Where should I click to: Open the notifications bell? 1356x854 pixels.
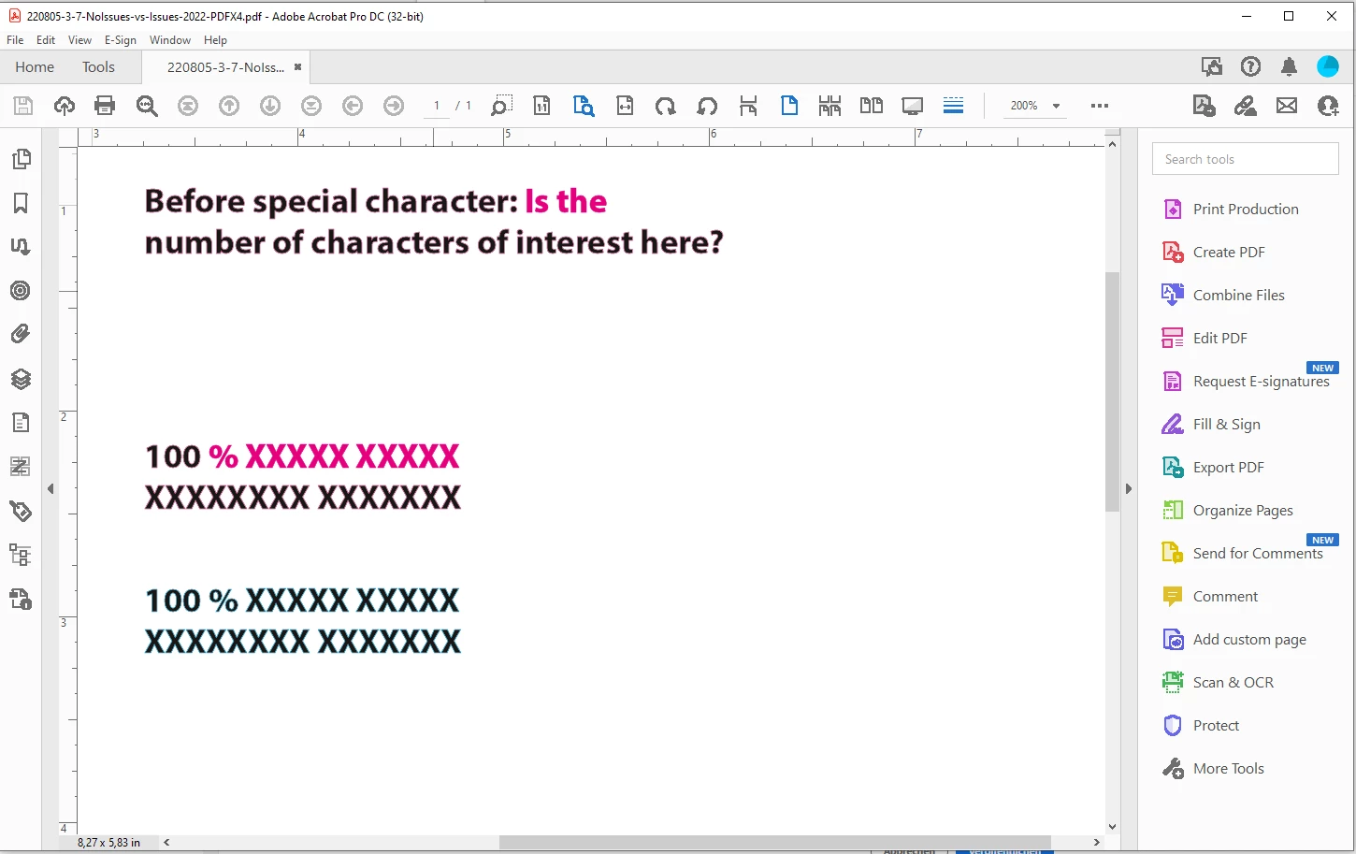[x=1289, y=66]
